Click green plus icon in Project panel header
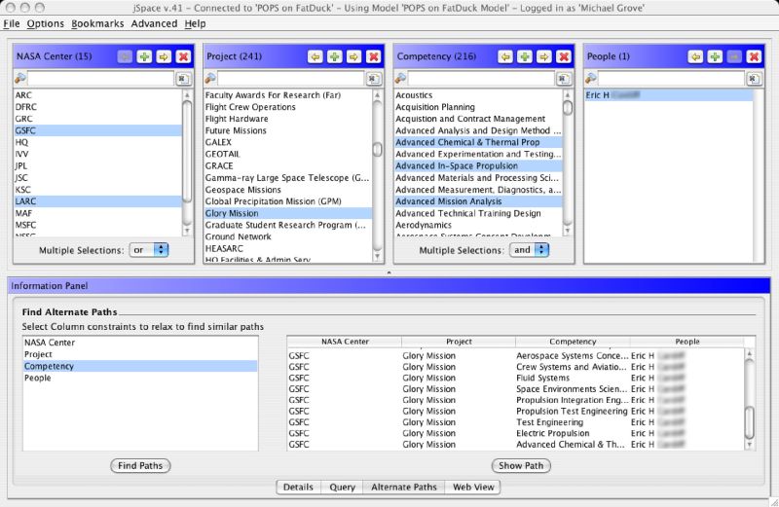 click(335, 56)
